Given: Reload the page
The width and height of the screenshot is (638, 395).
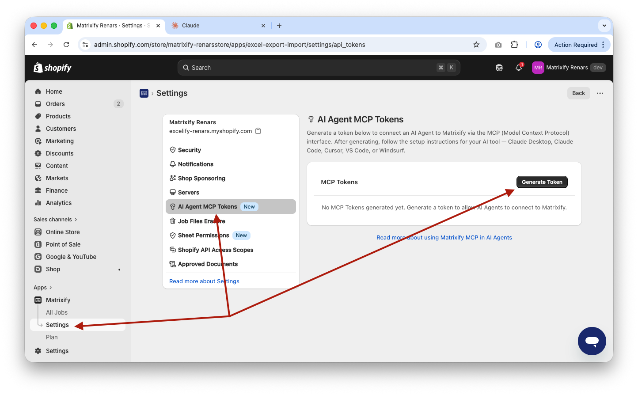Looking at the screenshot, I should (x=66, y=45).
